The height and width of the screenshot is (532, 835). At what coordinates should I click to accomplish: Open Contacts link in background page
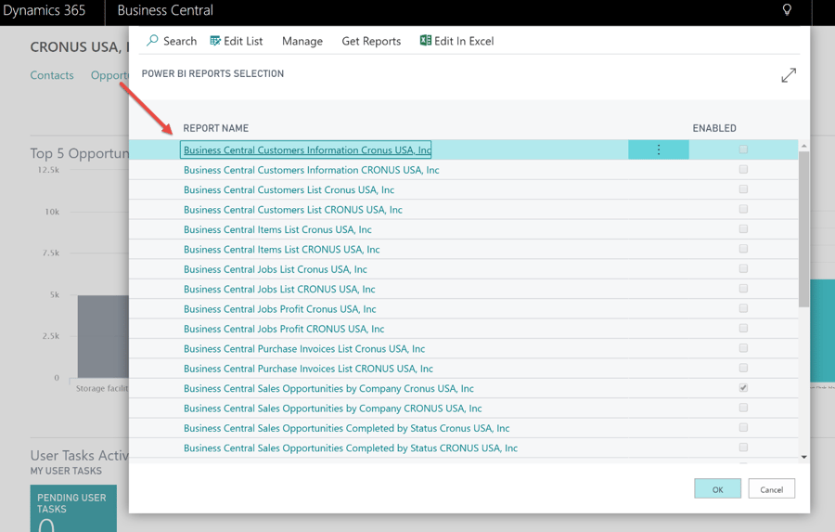coord(52,75)
